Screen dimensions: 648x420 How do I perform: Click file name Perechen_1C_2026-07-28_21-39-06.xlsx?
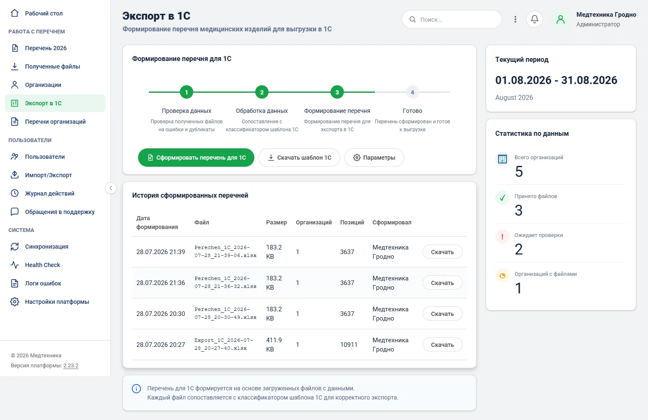coord(225,252)
